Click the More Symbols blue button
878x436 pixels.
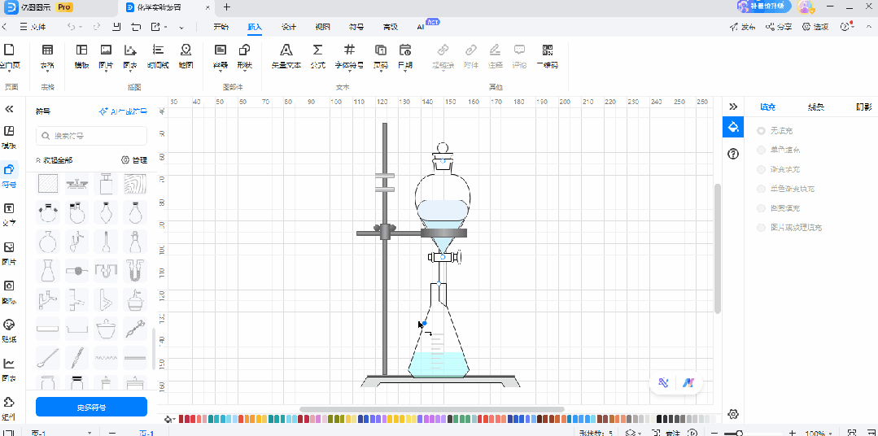tap(91, 407)
